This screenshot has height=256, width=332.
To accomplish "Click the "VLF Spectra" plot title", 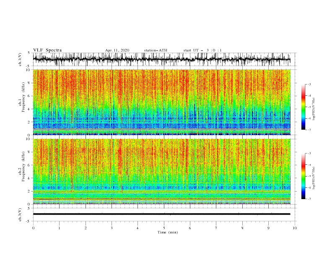I will point(47,50).
